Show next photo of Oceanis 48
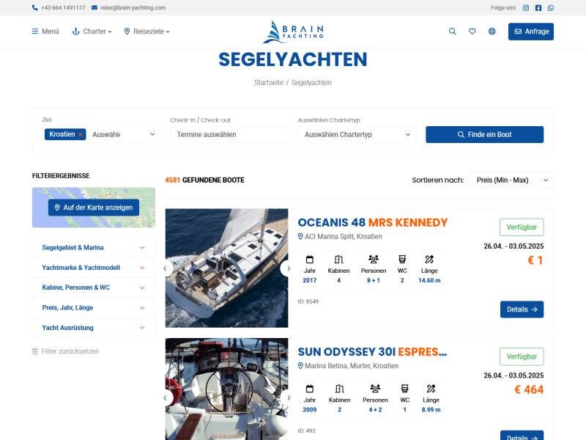 [x=287, y=268]
